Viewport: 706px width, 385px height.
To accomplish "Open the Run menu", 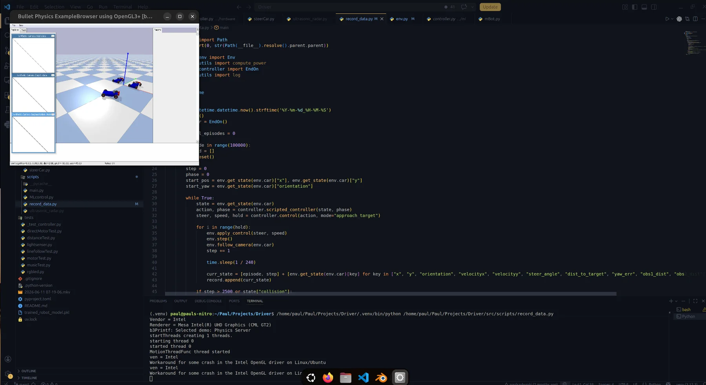I will click(103, 7).
